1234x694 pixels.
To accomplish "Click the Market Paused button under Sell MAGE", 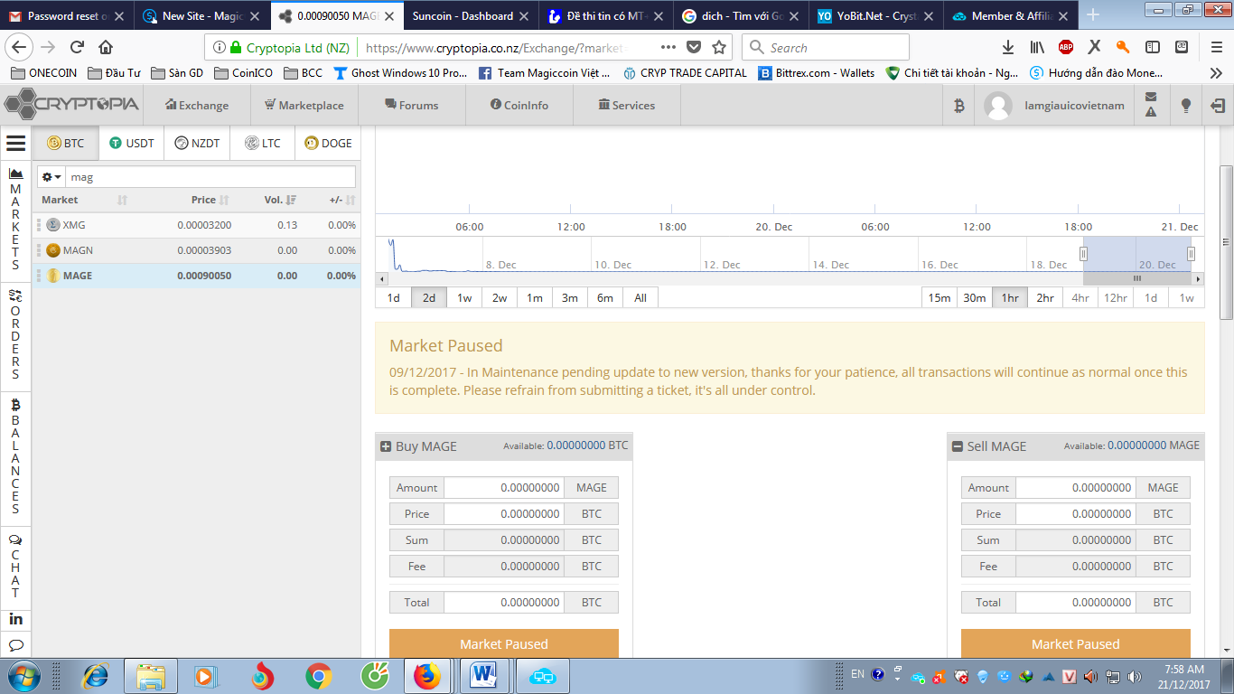I will click(x=1076, y=643).
